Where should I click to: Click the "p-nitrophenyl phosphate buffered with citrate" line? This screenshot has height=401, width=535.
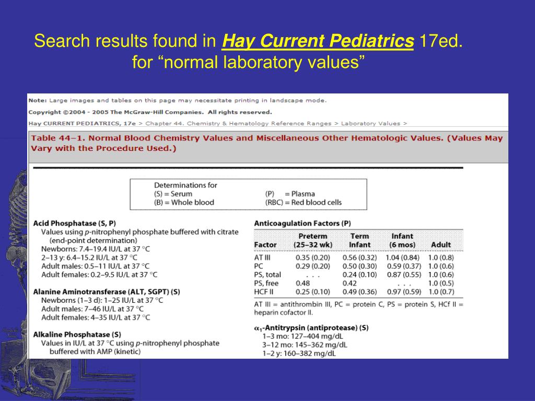(x=140, y=232)
